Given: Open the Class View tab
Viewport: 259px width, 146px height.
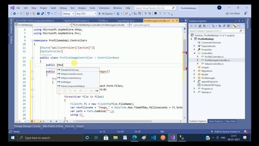Looking at the screenshot, I should pos(230,121).
